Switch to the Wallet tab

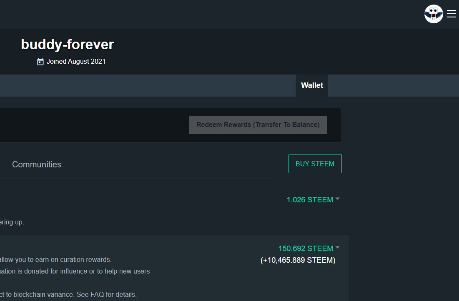click(312, 85)
